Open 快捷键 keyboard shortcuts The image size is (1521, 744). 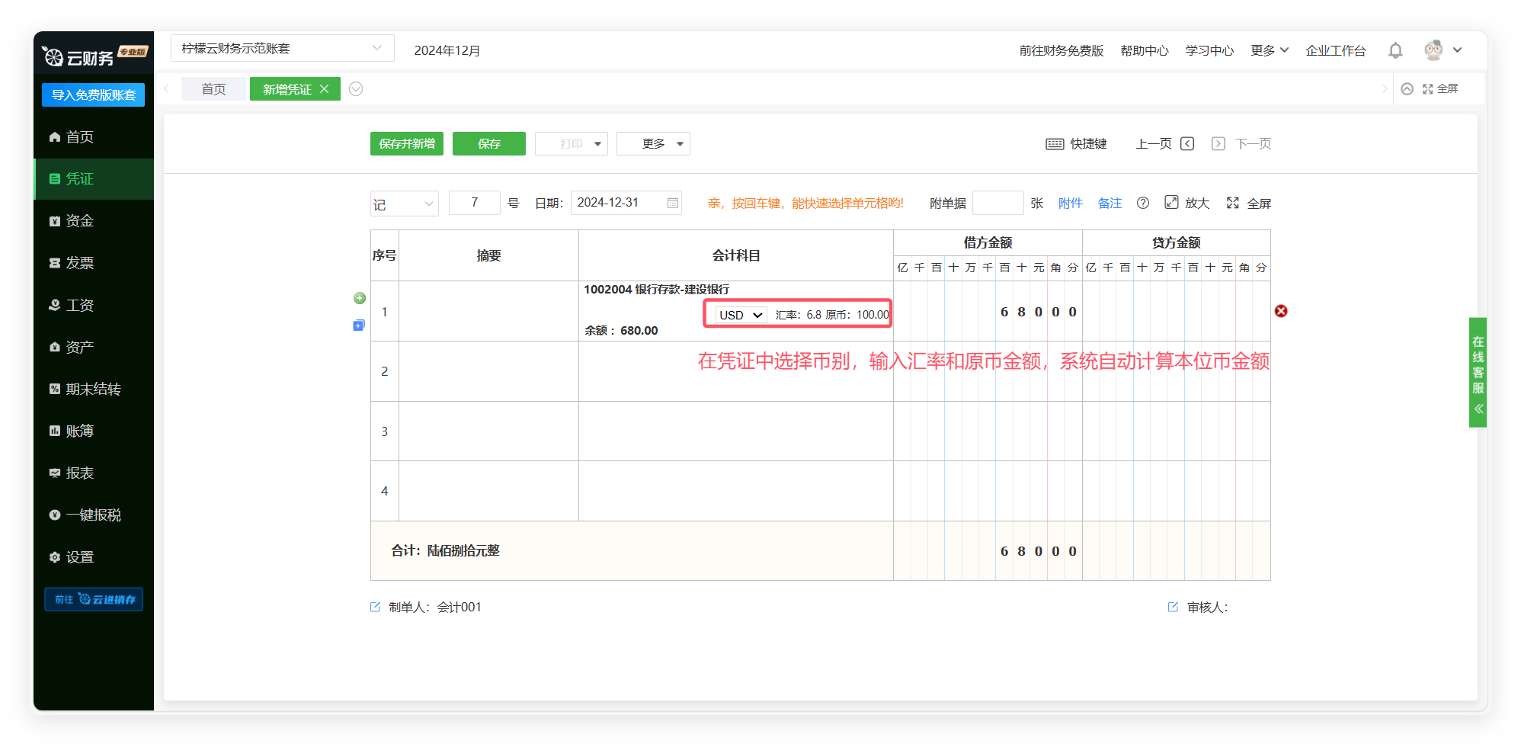(1076, 144)
